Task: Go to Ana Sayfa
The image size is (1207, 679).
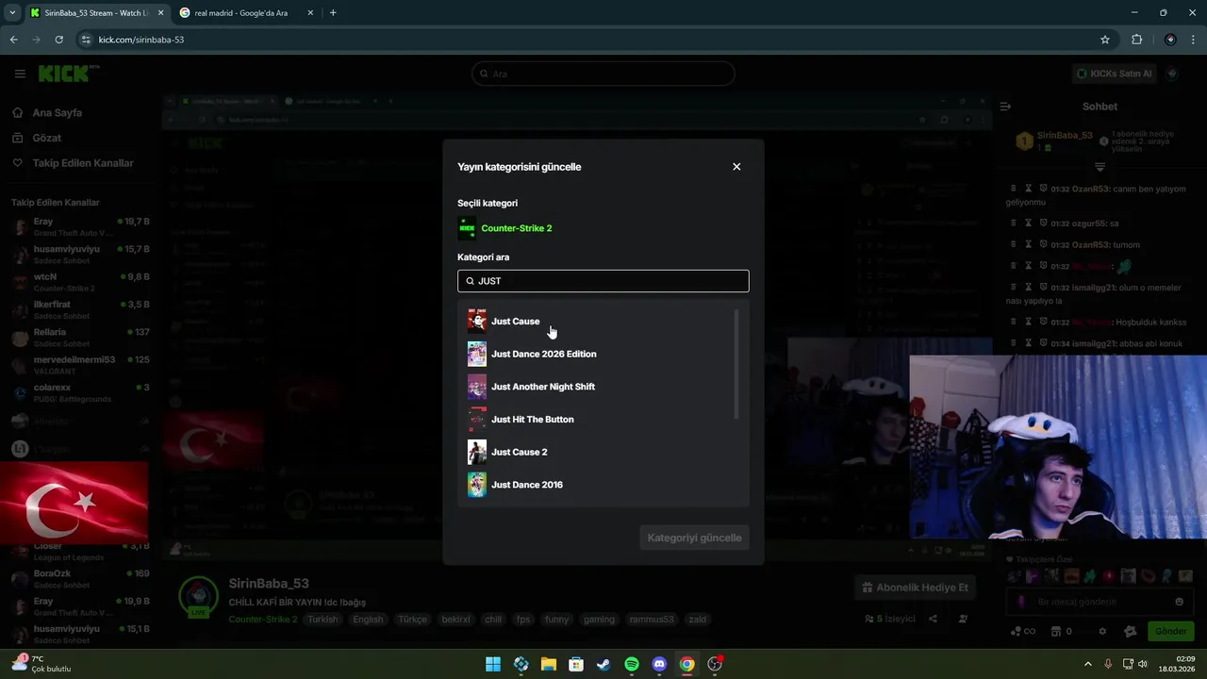Action: [x=57, y=112]
